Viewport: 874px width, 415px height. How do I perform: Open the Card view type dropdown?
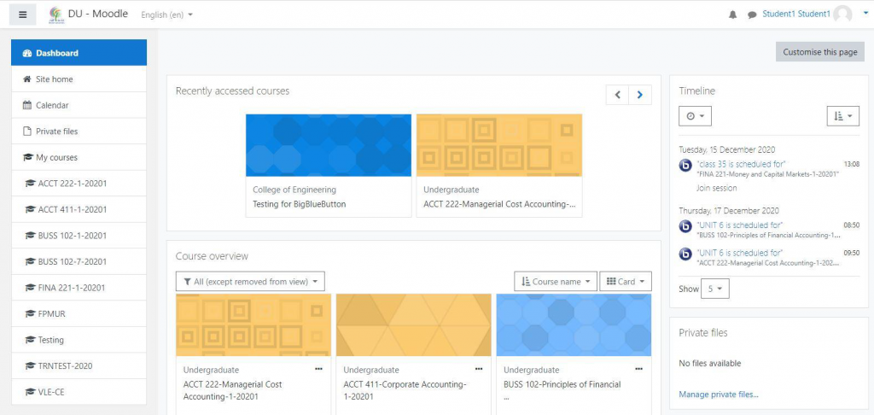(x=626, y=282)
